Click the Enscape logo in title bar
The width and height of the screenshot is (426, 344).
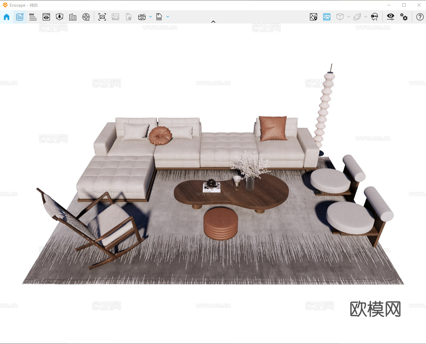click(5, 5)
